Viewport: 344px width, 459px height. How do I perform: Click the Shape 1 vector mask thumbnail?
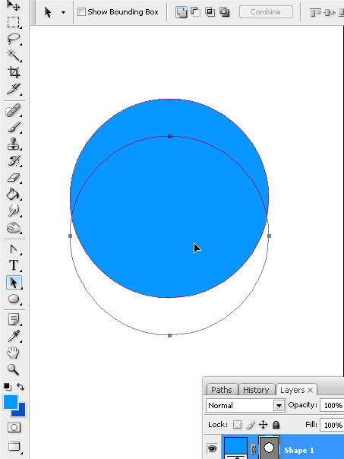click(269, 448)
